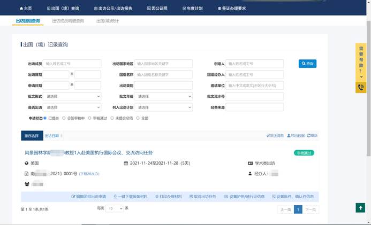The width and height of the screenshot is (371, 225).
Task: Click the yellow phone contact icon
Action: click(x=360, y=87)
